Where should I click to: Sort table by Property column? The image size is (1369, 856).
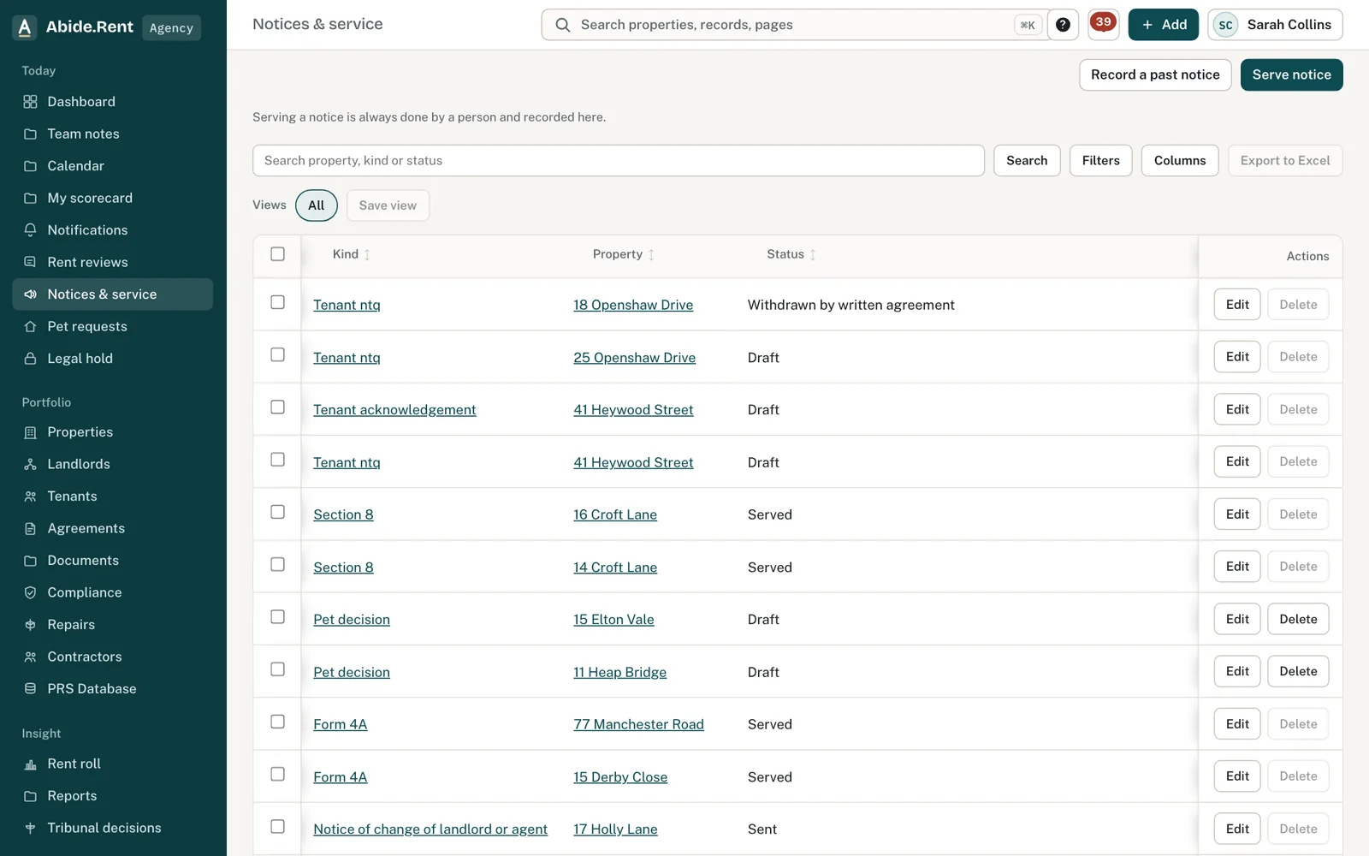point(624,254)
